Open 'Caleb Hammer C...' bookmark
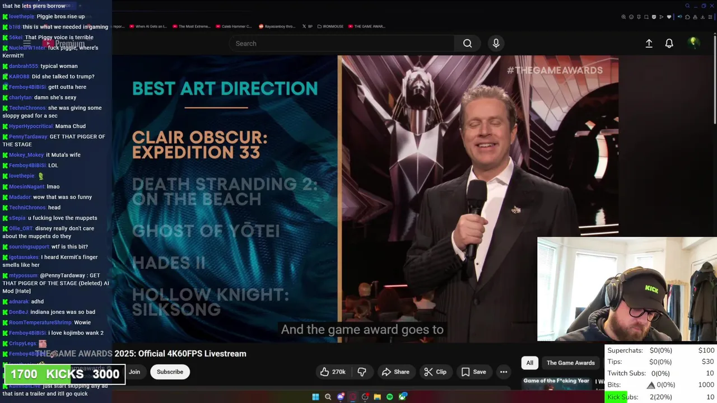 (234, 26)
